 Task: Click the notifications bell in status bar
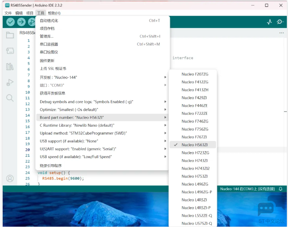280,189
